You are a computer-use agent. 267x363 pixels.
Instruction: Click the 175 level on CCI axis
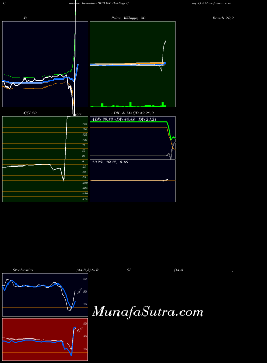click(x=84, y=124)
